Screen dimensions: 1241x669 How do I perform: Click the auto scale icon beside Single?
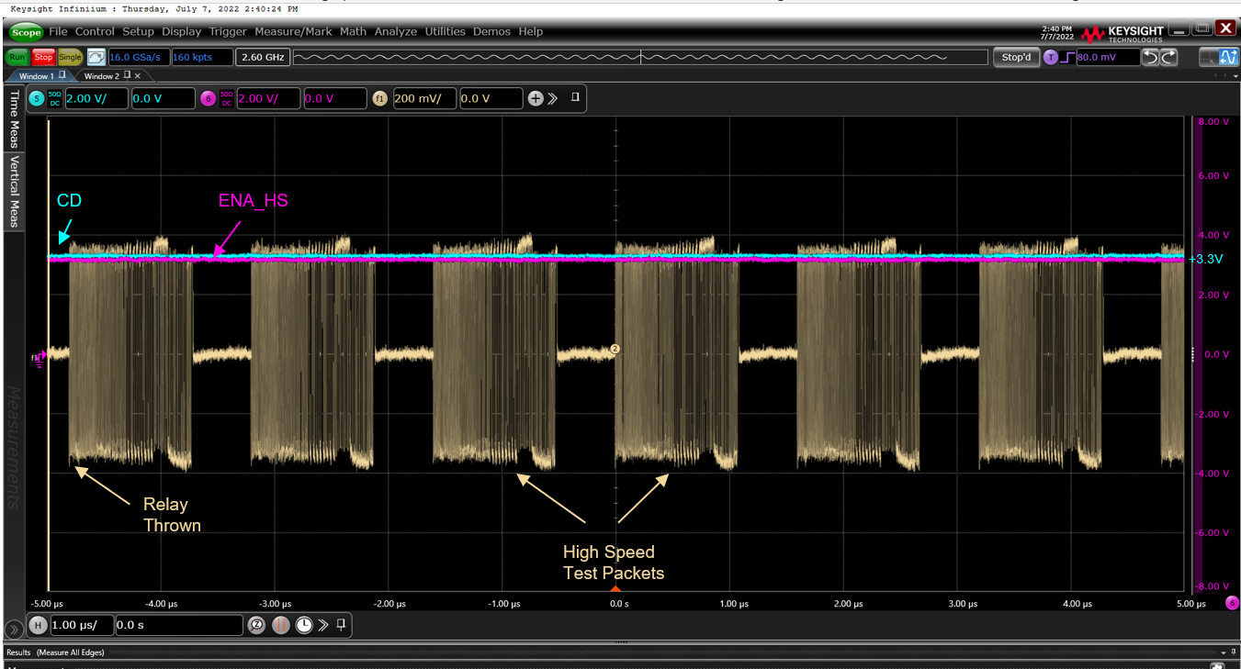96,57
